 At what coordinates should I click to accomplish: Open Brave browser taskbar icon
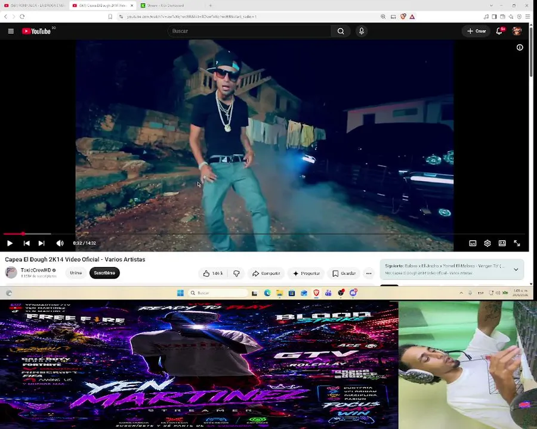point(316,293)
